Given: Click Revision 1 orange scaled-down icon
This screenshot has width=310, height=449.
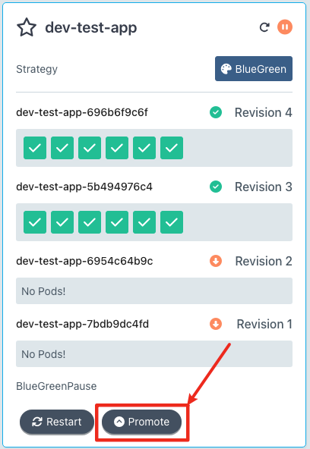Looking at the screenshot, I should tap(216, 324).
